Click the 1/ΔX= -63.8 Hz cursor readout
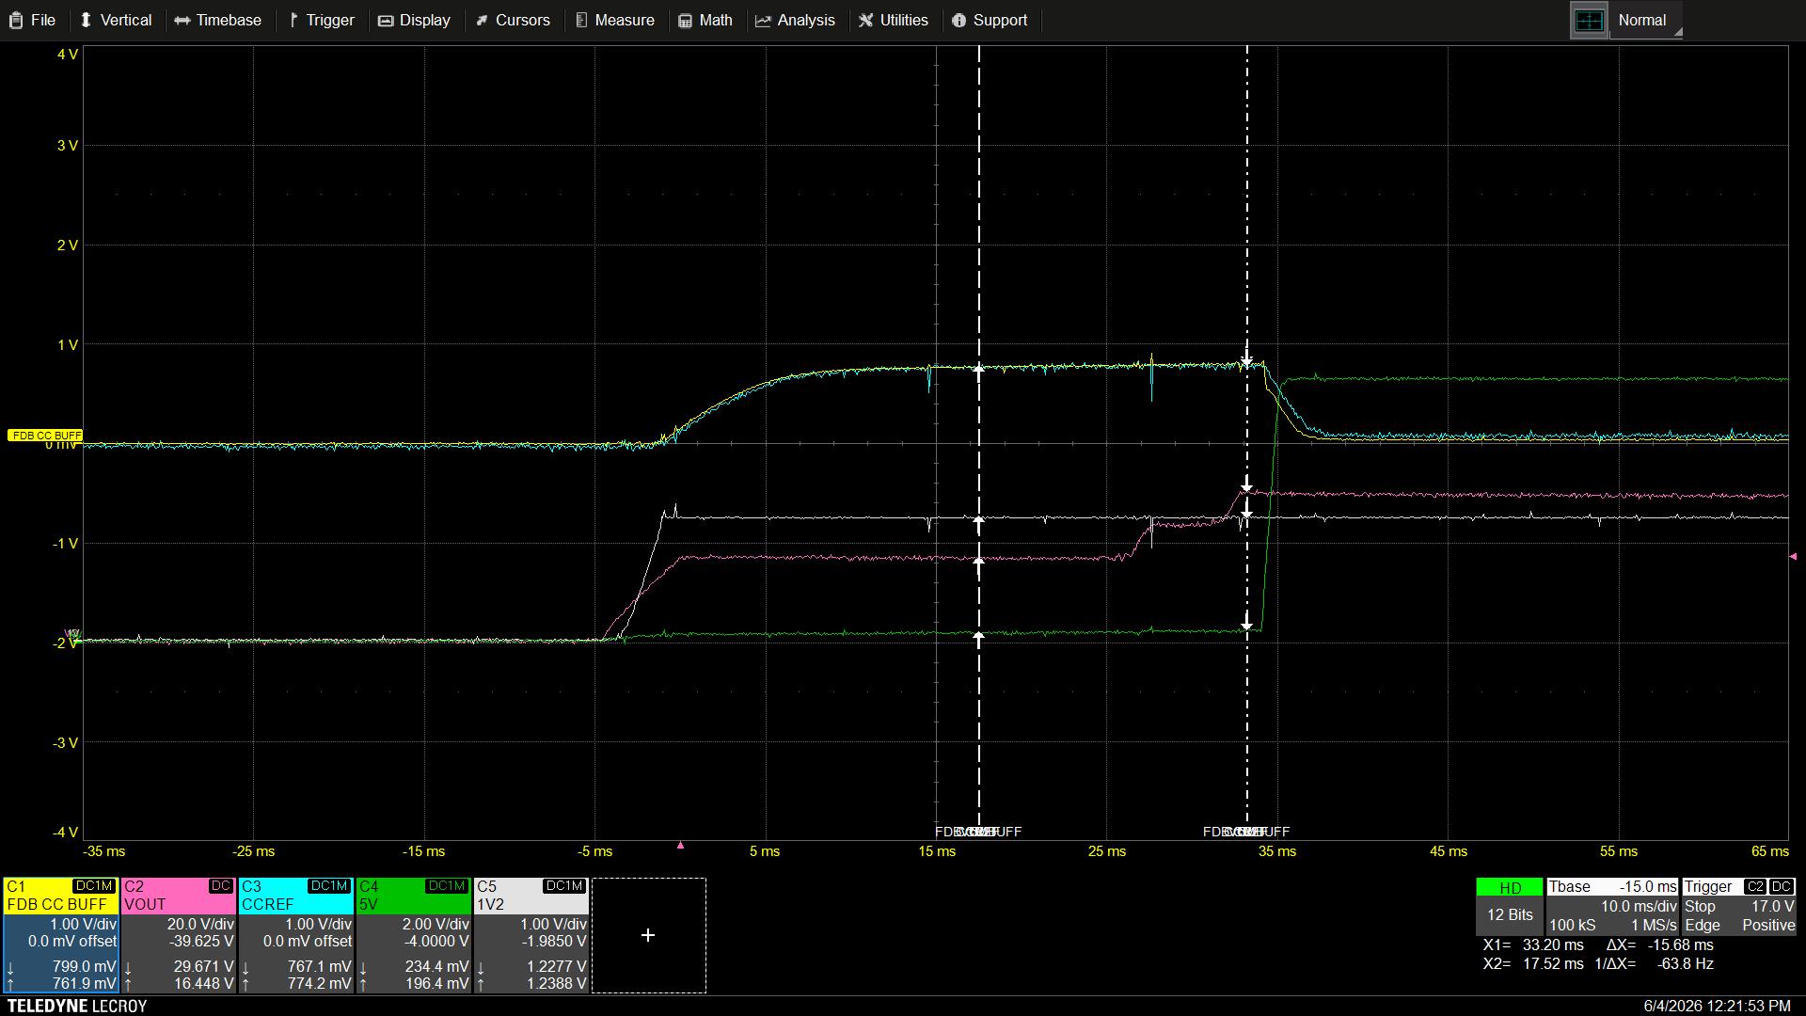Viewport: 1806px width, 1016px height. 1654,964
